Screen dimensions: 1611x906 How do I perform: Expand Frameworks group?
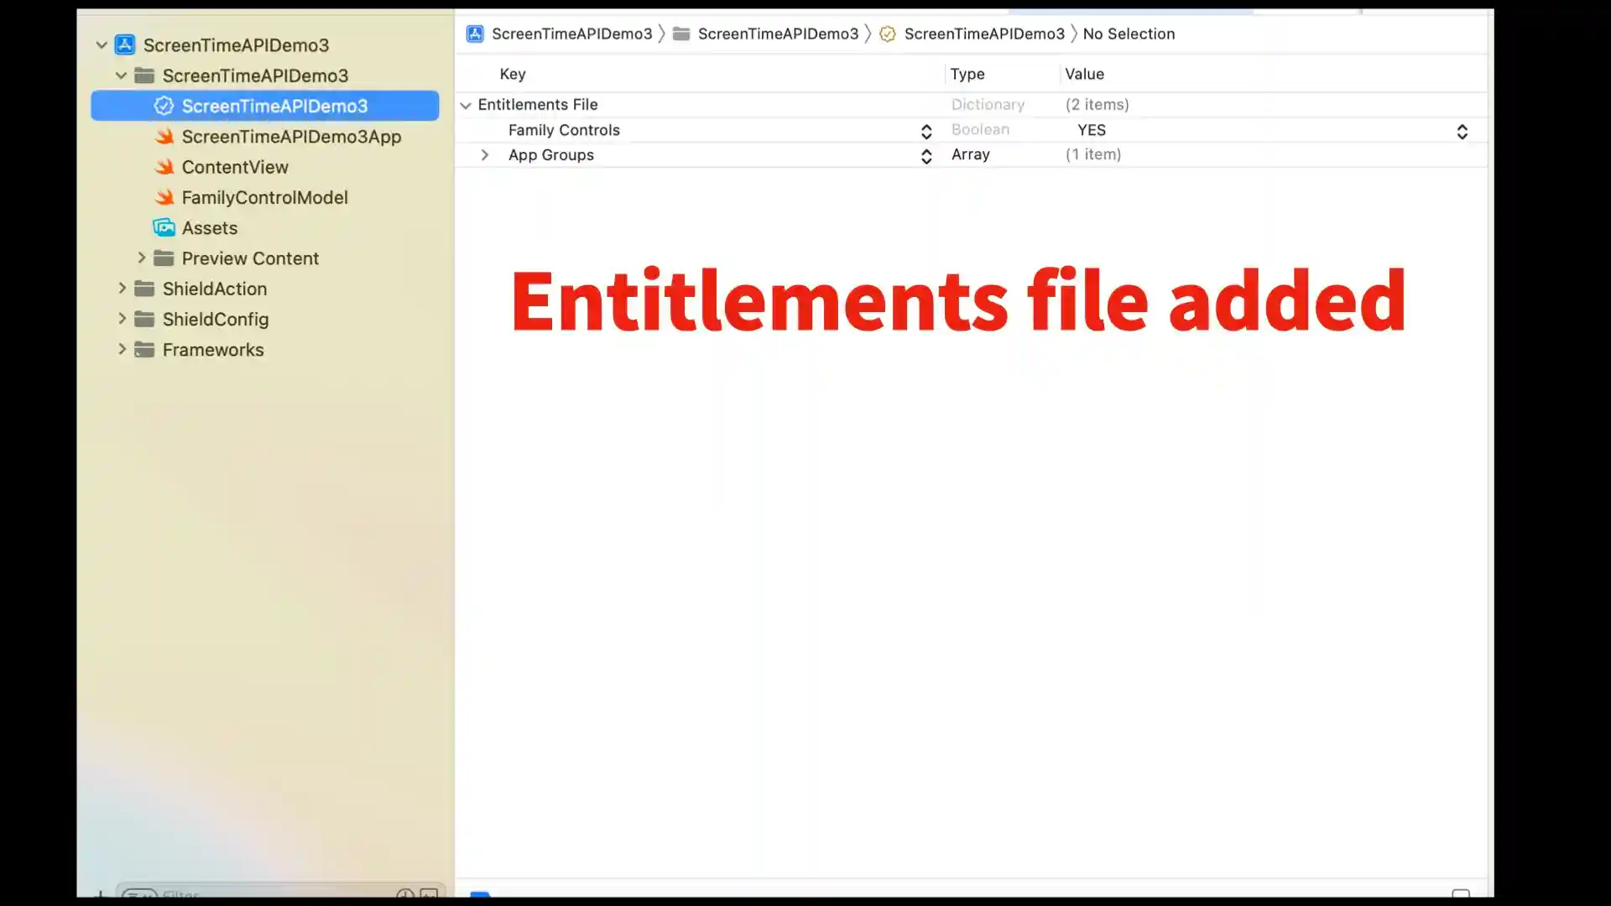(x=123, y=349)
